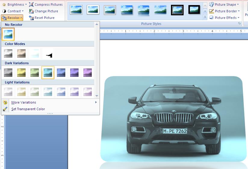Collapse the Recolor dropdown button
This screenshot has height=169, width=248.
tap(12, 18)
